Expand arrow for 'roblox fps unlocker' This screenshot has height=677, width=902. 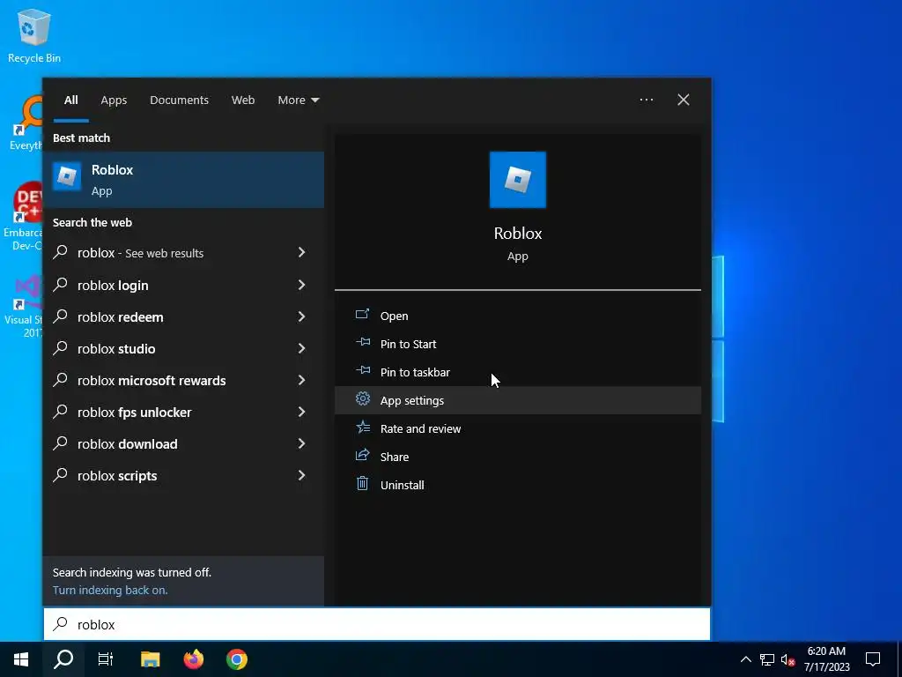301,411
